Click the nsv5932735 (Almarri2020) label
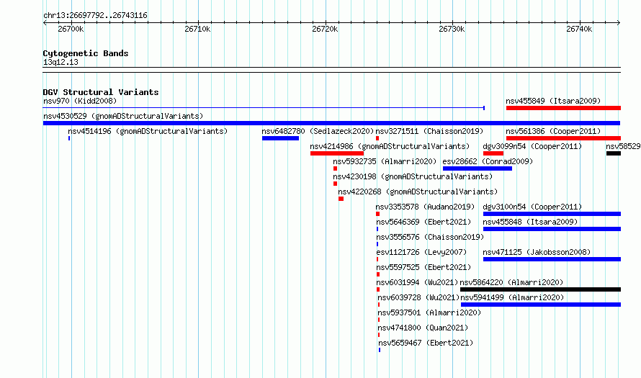Screen dimensions: 641x378 (x=385, y=161)
